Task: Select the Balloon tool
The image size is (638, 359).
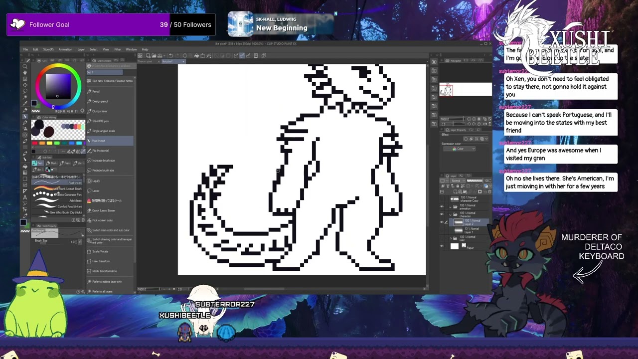Action: (25, 203)
